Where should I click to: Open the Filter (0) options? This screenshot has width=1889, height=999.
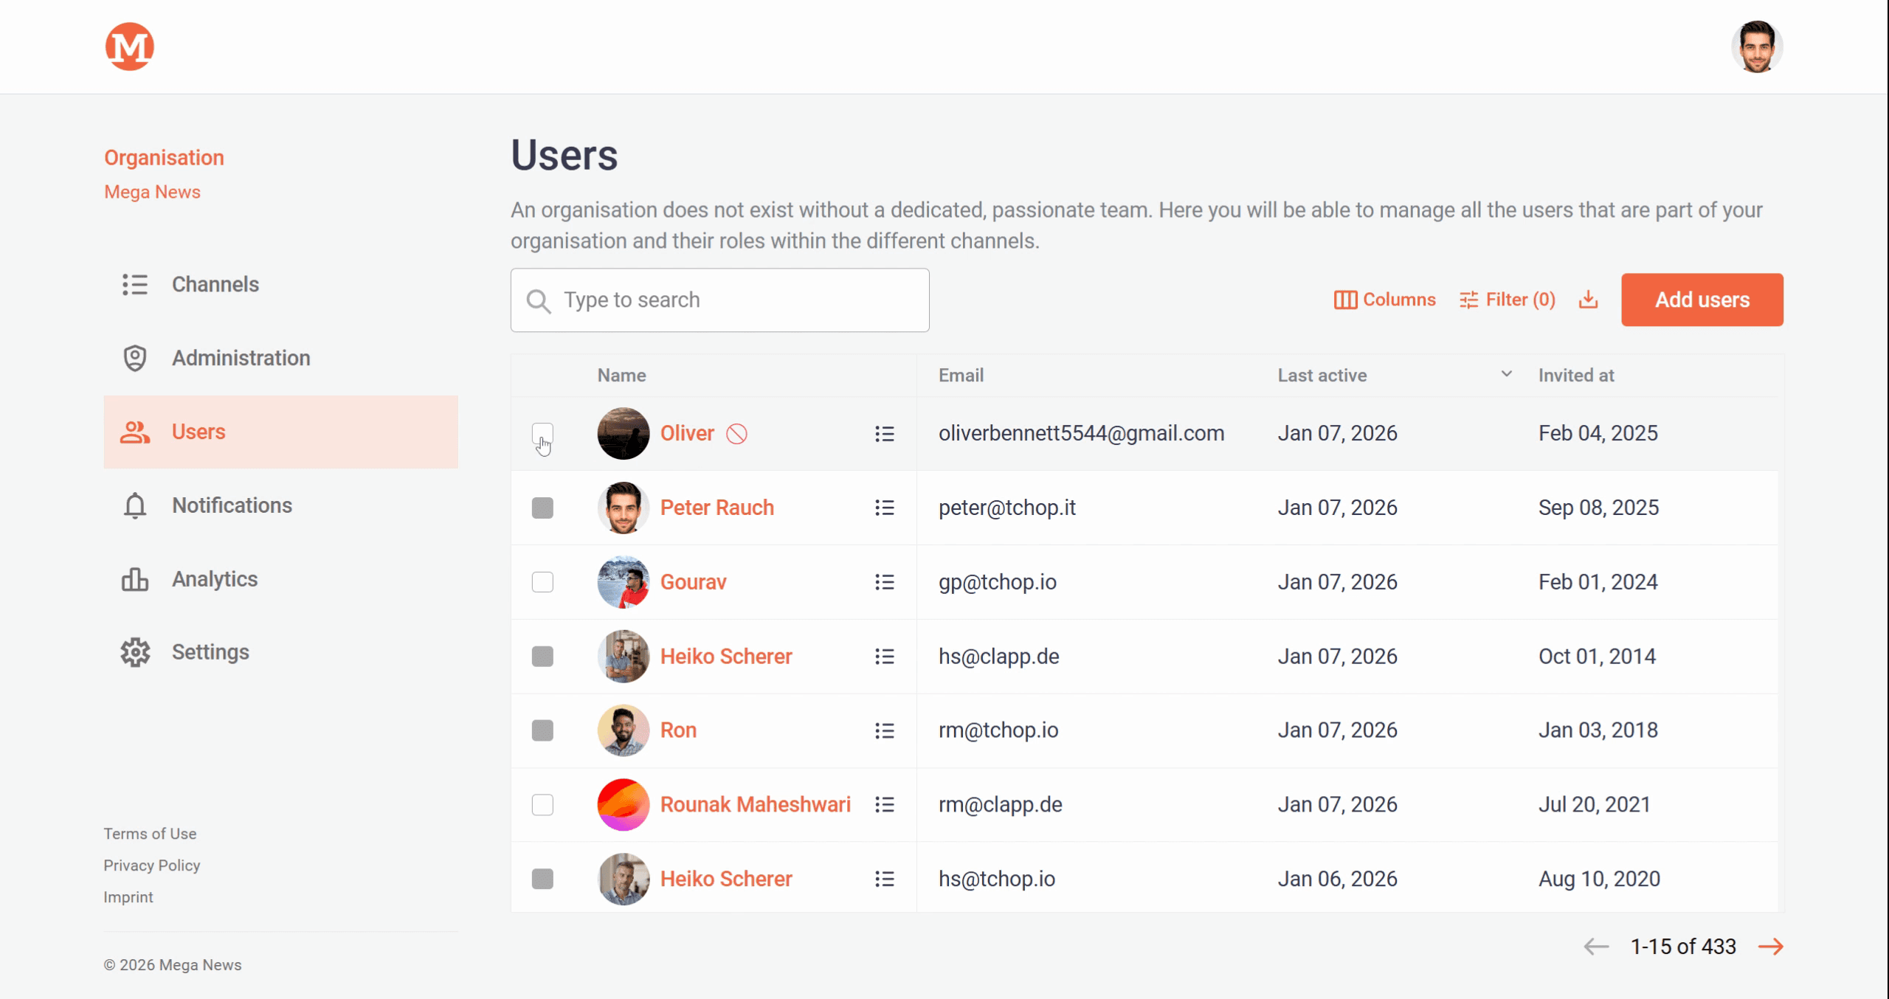pos(1508,300)
